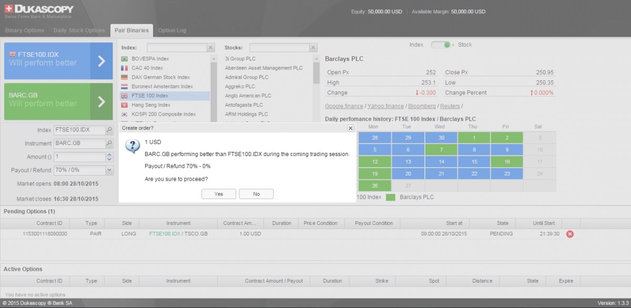The width and height of the screenshot is (631, 308).
Task: Close the Create order dialog with X
Action: click(x=351, y=128)
